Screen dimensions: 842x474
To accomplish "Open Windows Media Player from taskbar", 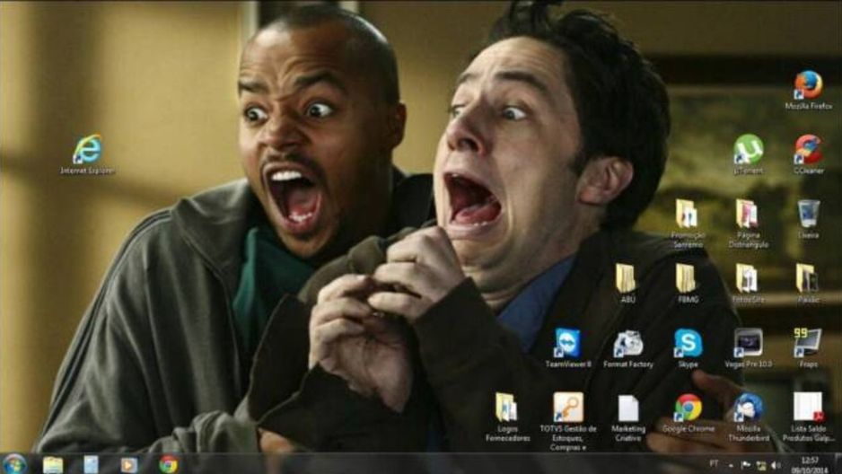I will click(129, 464).
